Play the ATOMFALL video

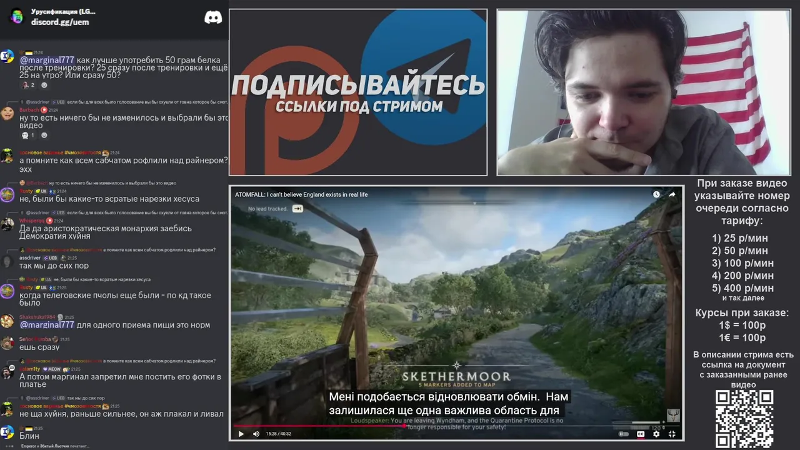(x=241, y=434)
